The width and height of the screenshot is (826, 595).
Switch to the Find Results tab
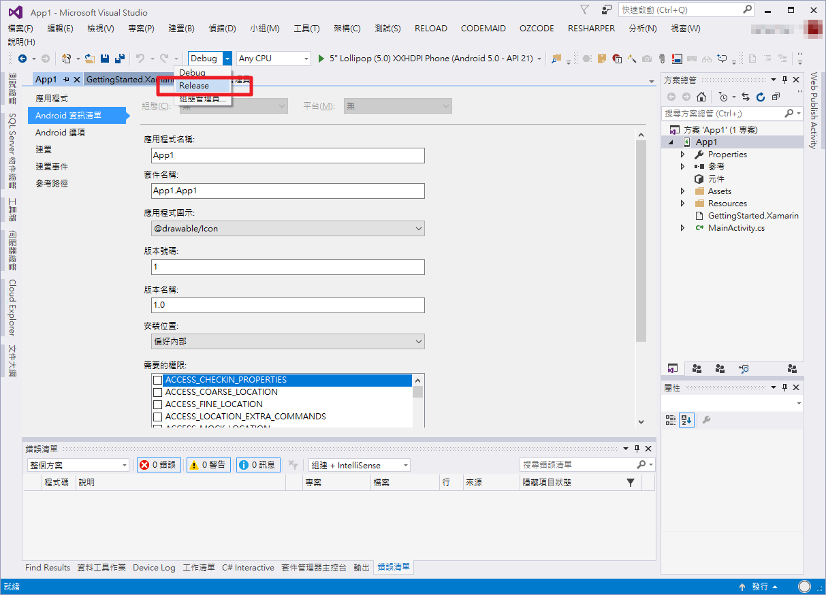click(x=48, y=567)
